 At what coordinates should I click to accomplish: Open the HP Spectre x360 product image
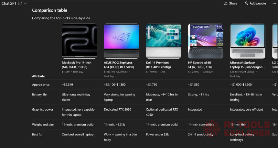(206, 41)
